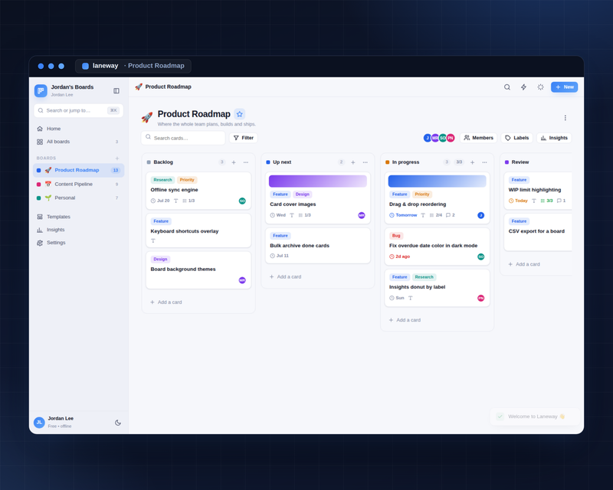This screenshot has width=613, height=490.
Task: Select the Personal board
Action: click(78, 198)
